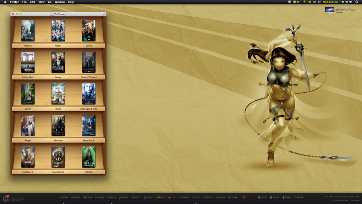The width and height of the screenshot is (362, 204).
Task: Open the Haven show cover icon
Action: click(58, 94)
